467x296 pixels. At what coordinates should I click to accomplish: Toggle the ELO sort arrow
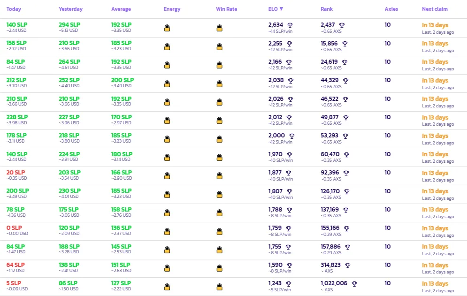pyautogui.click(x=281, y=9)
